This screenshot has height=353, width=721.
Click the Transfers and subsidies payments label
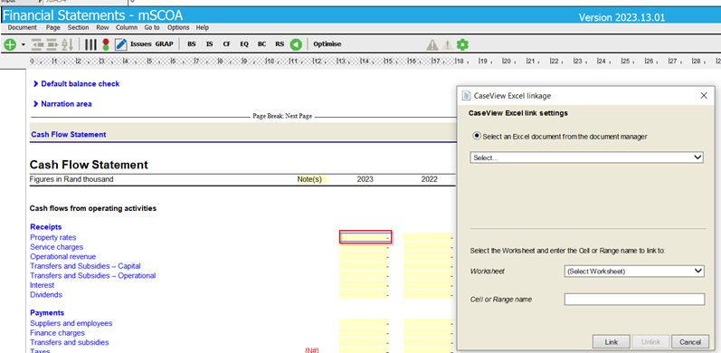(70, 342)
